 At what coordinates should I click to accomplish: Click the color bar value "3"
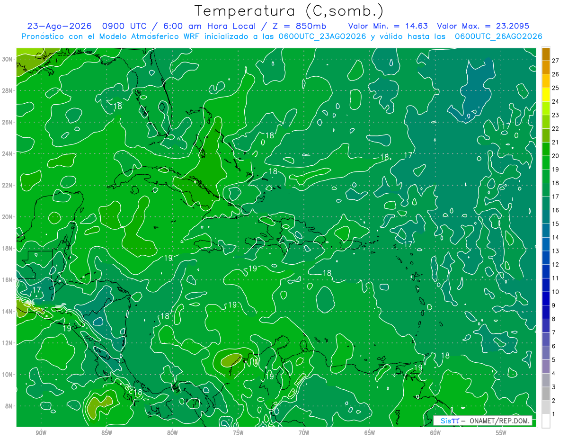click(554, 387)
